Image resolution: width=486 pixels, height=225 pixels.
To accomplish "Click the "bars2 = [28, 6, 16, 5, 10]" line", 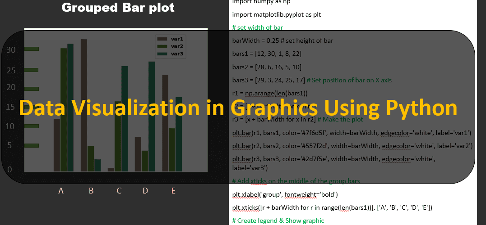I will (267, 67).
